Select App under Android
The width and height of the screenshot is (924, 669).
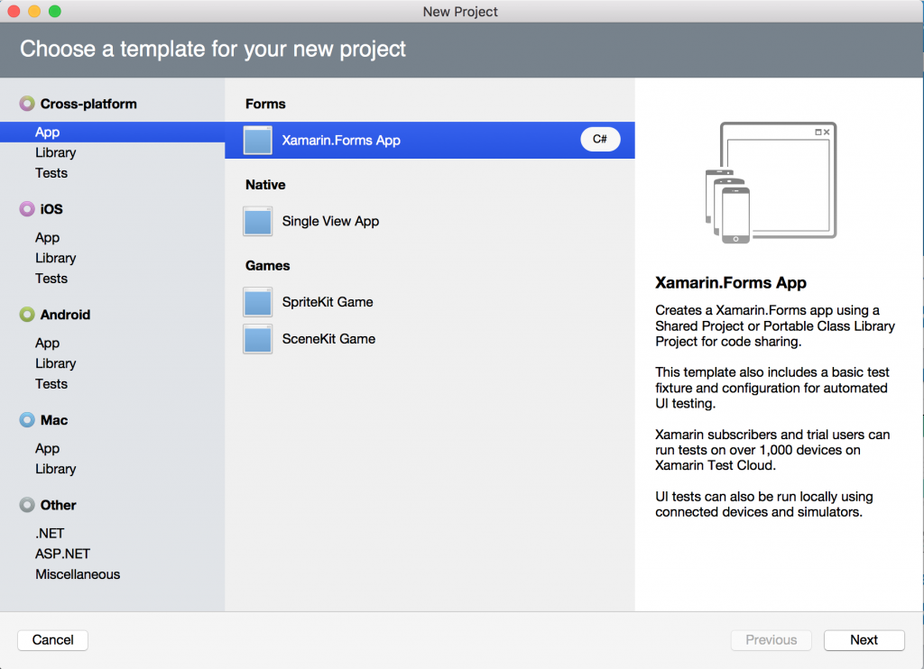pyautogui.click(x=47, y=344)
